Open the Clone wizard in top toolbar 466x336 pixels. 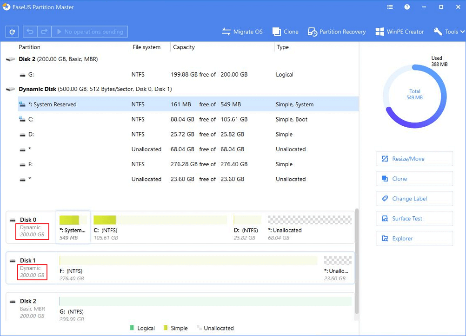pos(285,32)
